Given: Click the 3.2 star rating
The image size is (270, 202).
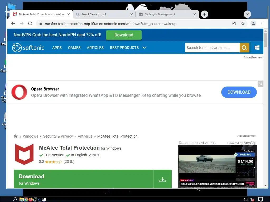Looking at the screenshot, I should point(50,162).
